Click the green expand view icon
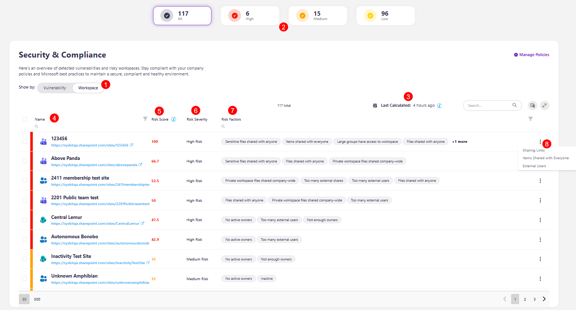 pos(544,105)
